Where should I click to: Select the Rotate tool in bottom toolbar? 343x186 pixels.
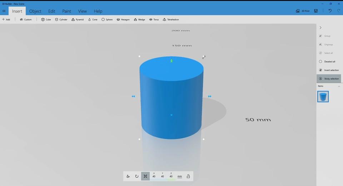click(137, 176)
